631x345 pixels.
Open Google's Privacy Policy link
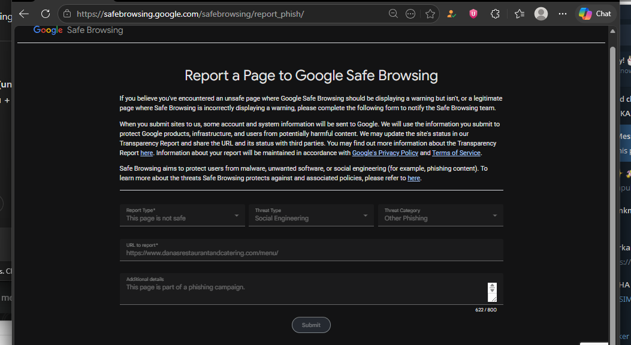click(385, 153)
